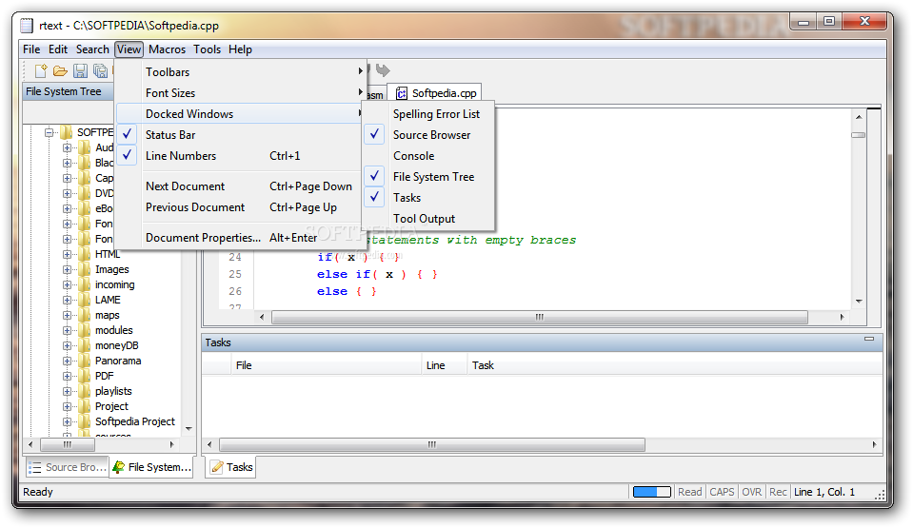Open the Docked Windows submenu

tap(240, 114)
